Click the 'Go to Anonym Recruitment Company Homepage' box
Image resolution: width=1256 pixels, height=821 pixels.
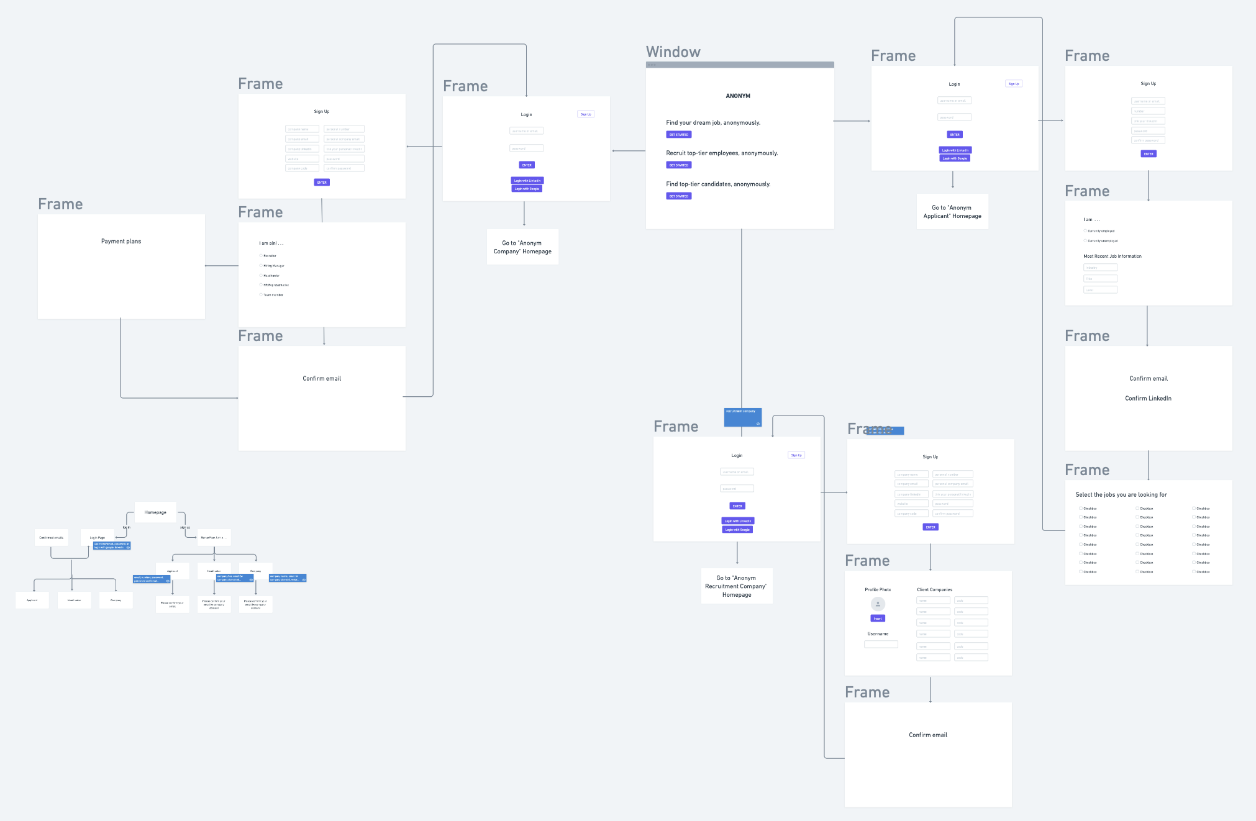coord(737,586)
